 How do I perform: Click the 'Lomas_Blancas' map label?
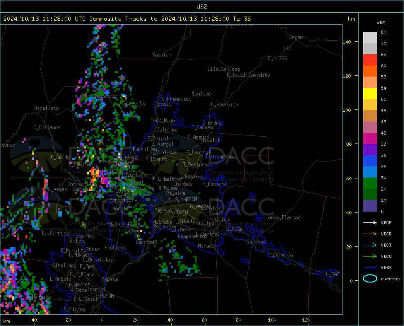point(283,217)
